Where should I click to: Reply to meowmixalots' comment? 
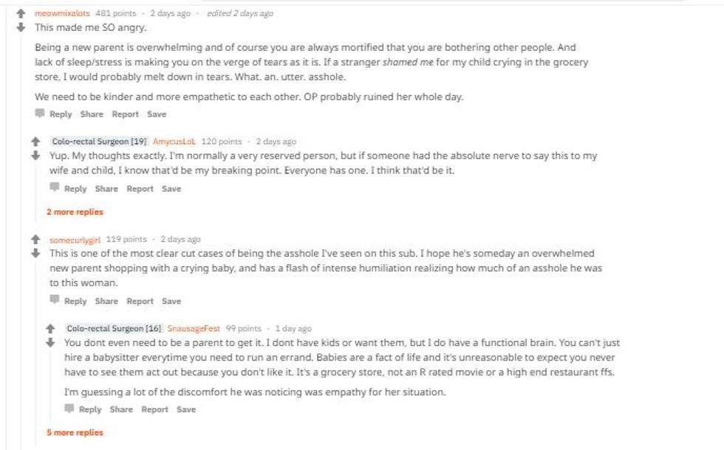pyautogui.click(x=60, y=114)
